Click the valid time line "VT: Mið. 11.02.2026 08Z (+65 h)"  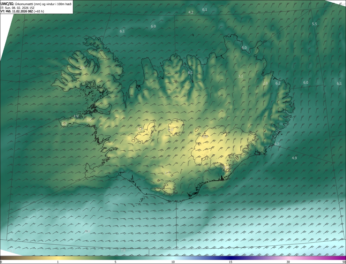(x=22, y=11)
